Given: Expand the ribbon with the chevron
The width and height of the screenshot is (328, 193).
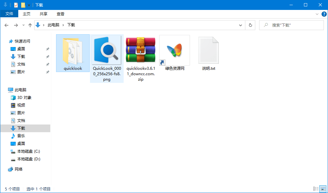Looking at the screenshot, I should tap(317, 14).
